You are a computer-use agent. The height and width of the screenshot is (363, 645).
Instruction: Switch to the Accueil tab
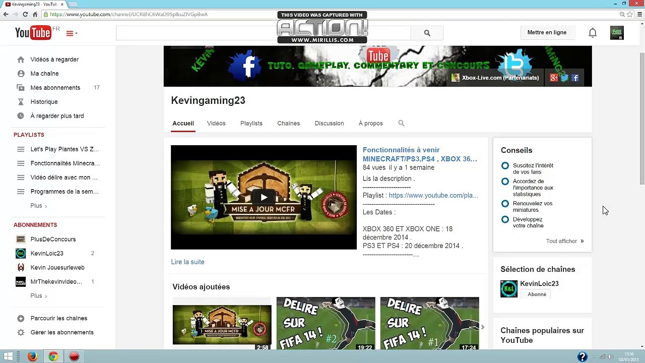183,124
